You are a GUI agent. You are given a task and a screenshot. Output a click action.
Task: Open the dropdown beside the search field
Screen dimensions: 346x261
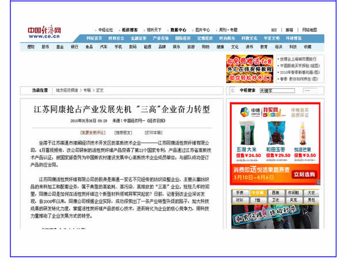(311, 90)
